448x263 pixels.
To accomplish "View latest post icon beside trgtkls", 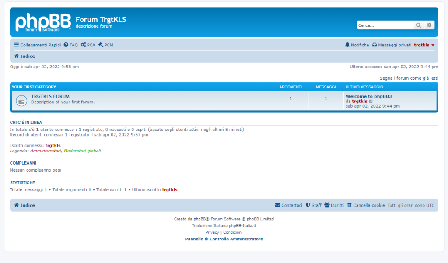I will tap(371, 102).
